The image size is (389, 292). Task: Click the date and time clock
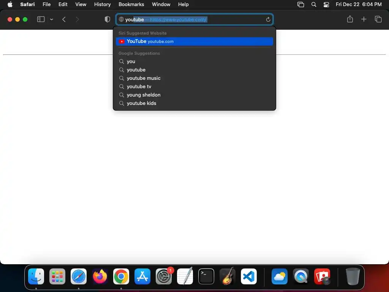click(359, 5)
